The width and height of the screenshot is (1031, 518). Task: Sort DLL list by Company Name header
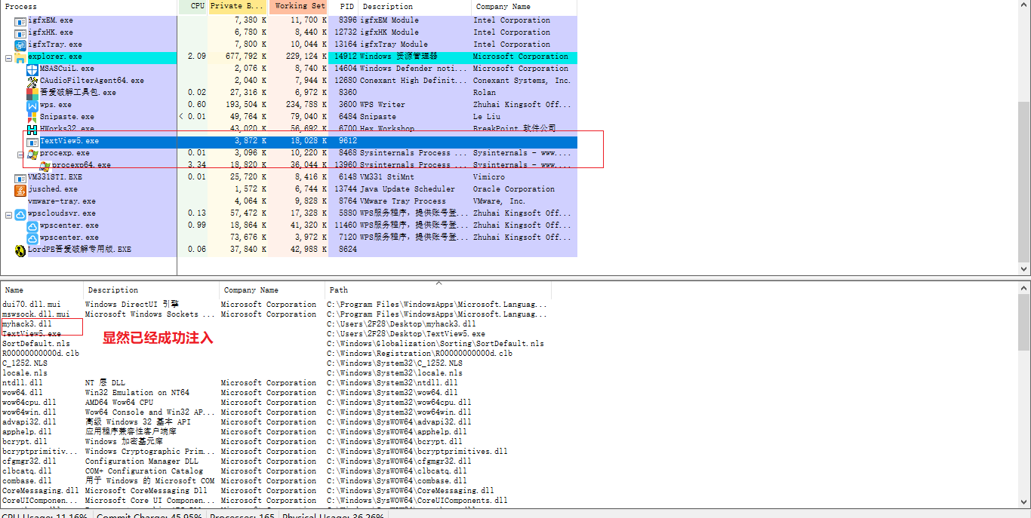tap(272, 290)
